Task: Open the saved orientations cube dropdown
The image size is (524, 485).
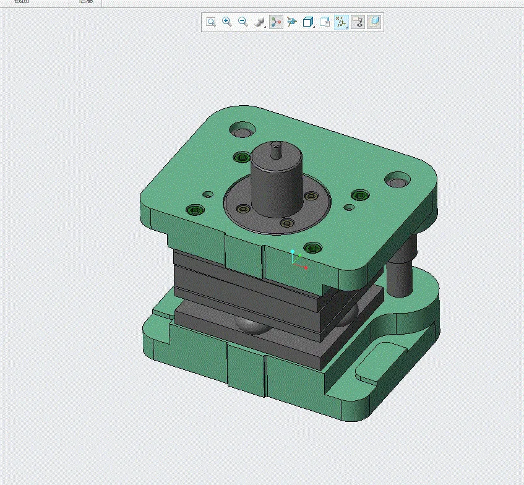Action: (x=308, y=22)
